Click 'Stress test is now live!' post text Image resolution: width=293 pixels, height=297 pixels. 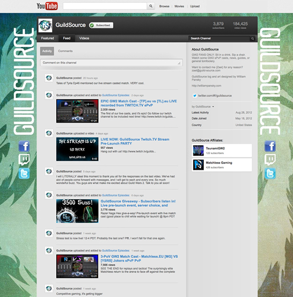click(110, 238)
